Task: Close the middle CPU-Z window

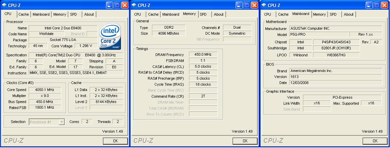Action: click(x=254, y=5)
